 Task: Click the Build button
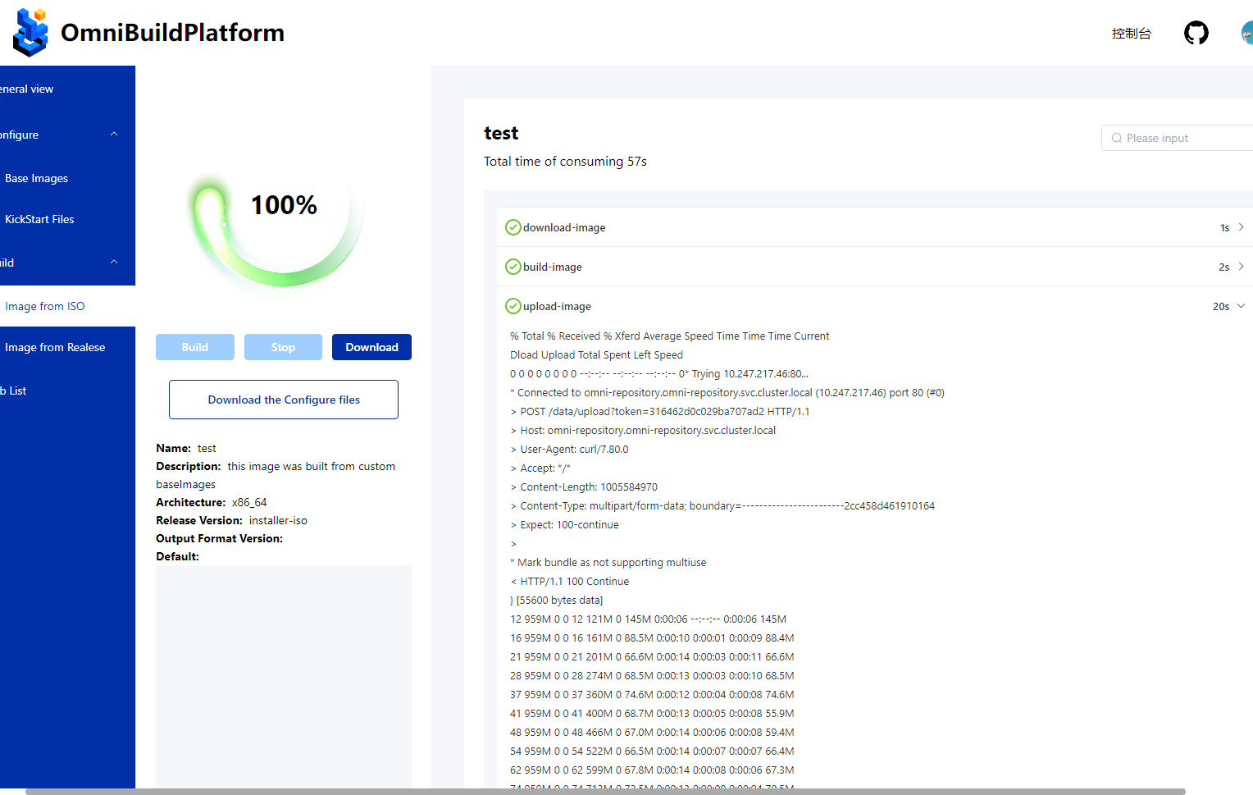coord(195,347)
